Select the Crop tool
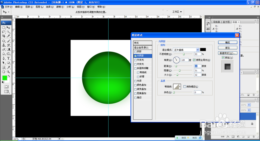The image size is (260, 141). [x=4, y=36]
